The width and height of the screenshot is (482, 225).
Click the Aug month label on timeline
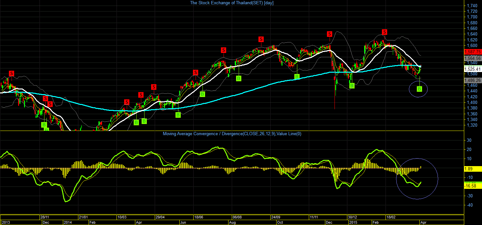pos(232,222)
